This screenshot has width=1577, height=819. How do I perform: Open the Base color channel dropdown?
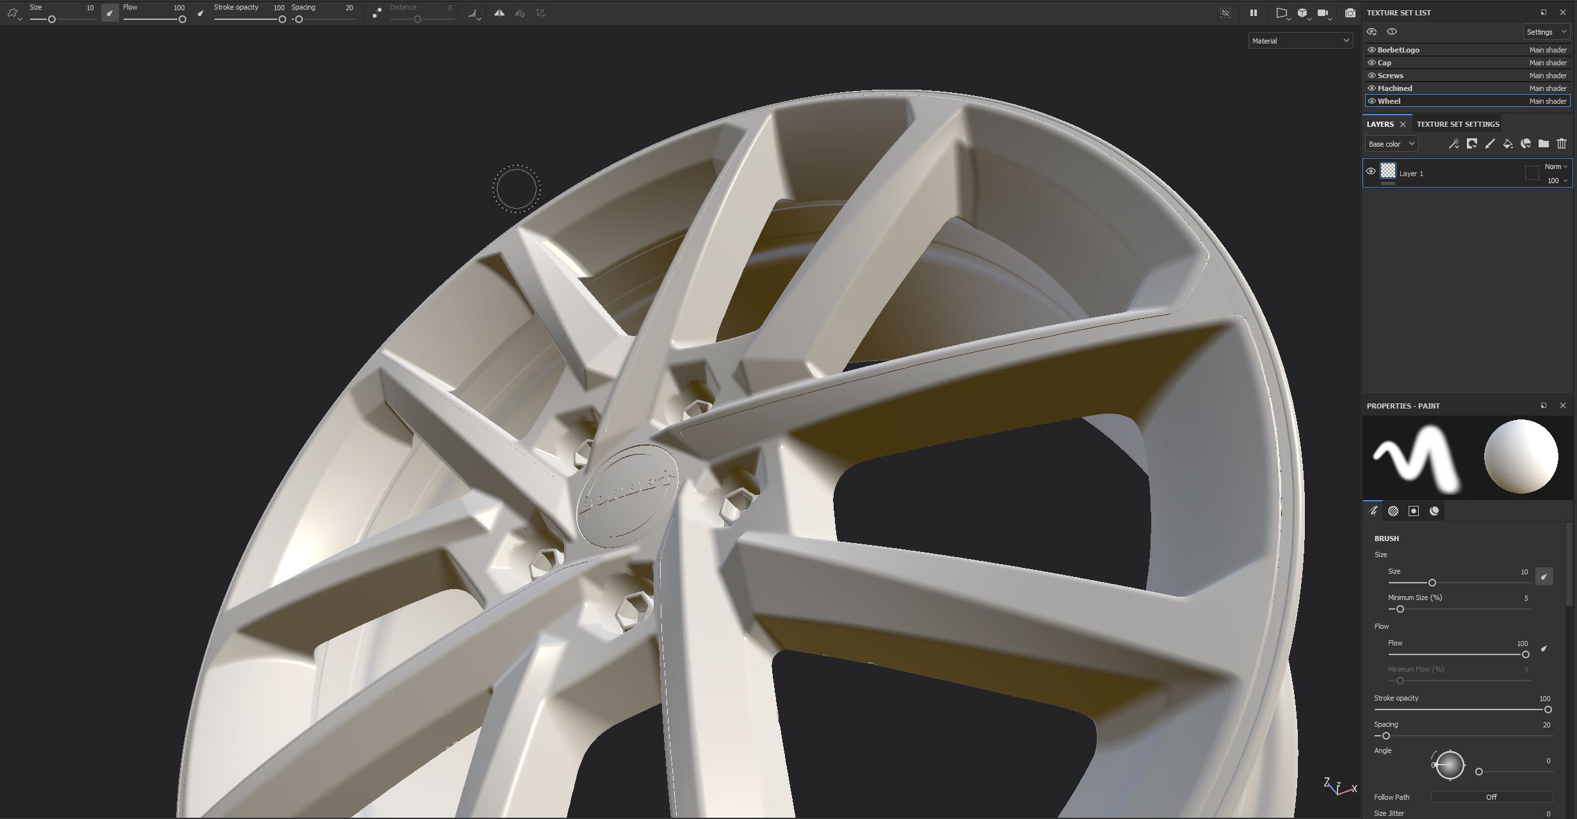[x=1391, y=144]
